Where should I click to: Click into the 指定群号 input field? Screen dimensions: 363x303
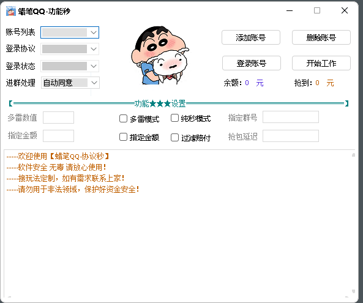click(291, 117)
